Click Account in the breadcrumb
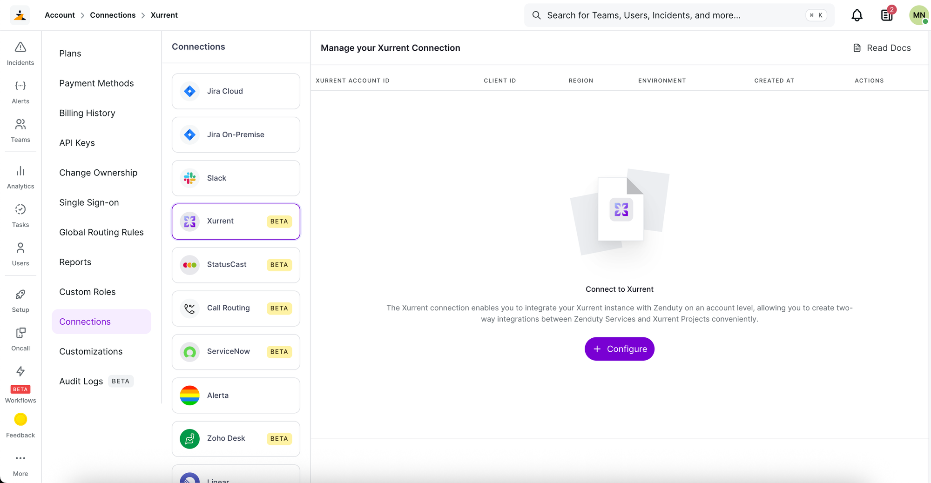Viewport: 931px width, 483px height. click(x=60, y=15)
